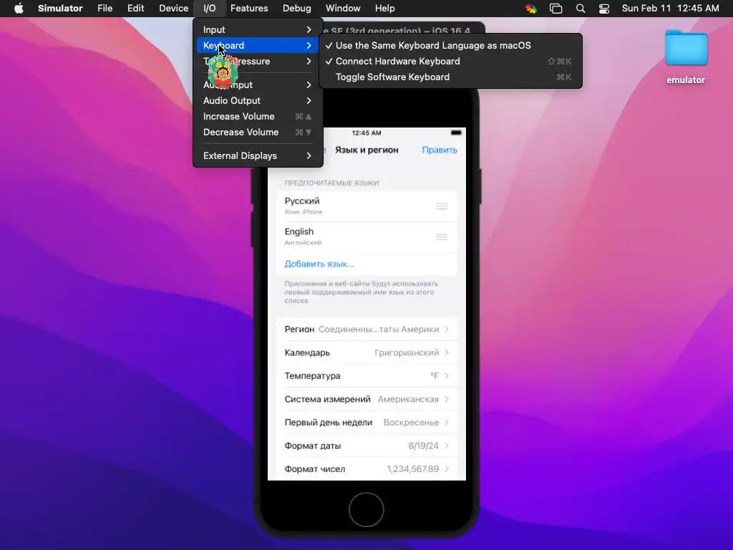The width and height of the screenshot is (733, 550).
Task: Open the Simulator app menu
Action: (x=60, y=8)
